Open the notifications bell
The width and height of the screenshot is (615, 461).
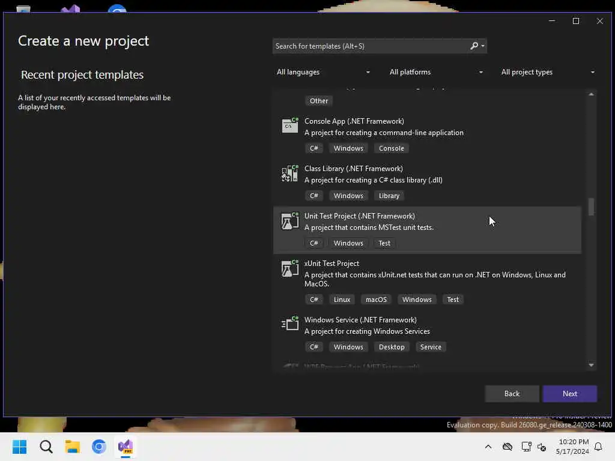coord(598,447)
